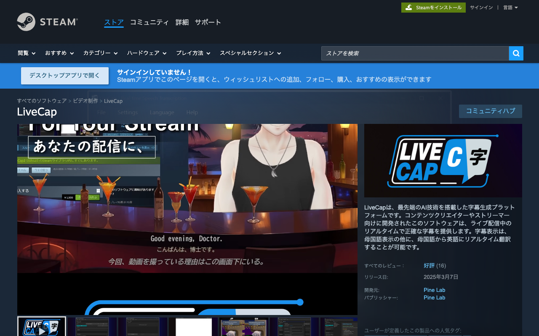Click the main trailer video player

(187, 219)
